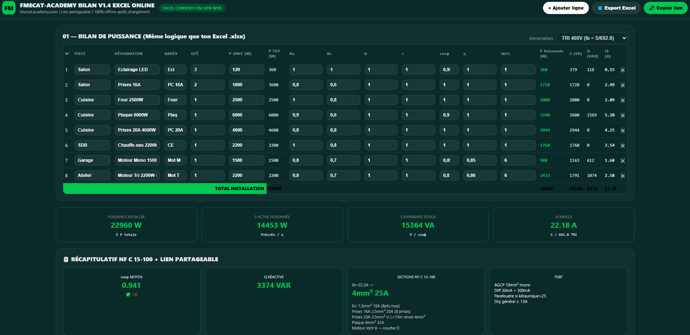The width and height of the screenshot is (690, 335).
Task: Click the 3374 VAR reactive value
Action: (274, 285)
